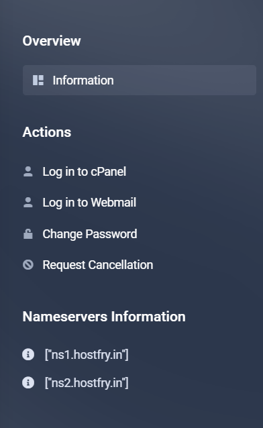
Task: Choose the Change Password action
Action: [x=90, y=234]
